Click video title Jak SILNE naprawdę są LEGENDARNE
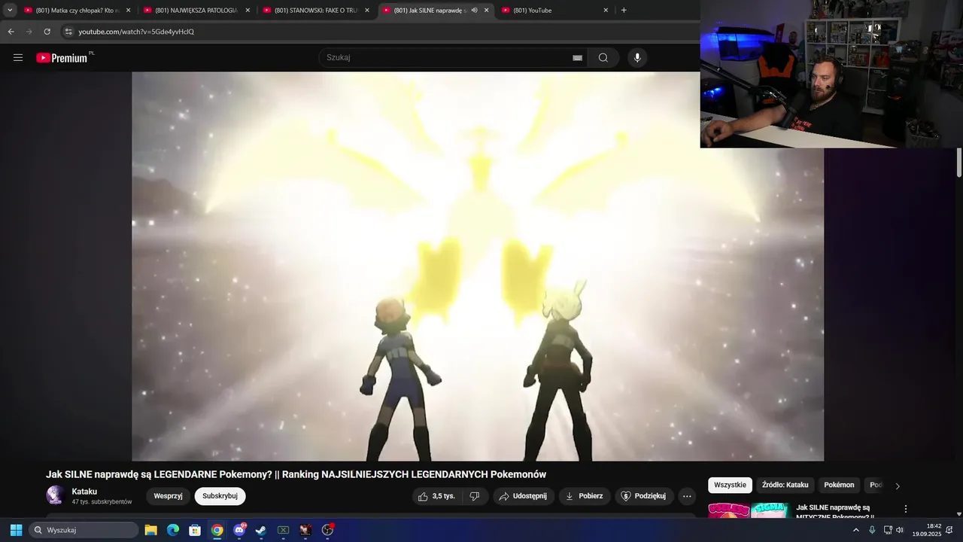Image resolution: width=963 pixels, height=542 pixels. [x=296, y=474]
